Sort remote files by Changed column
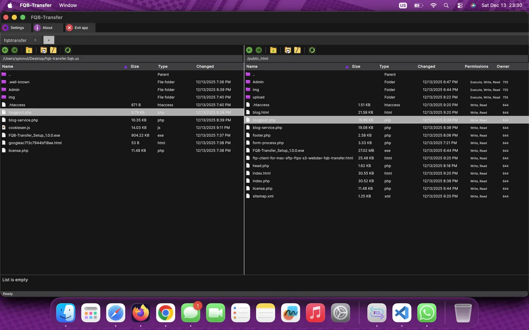Screen dimensions: 529x330 (426, 67)
